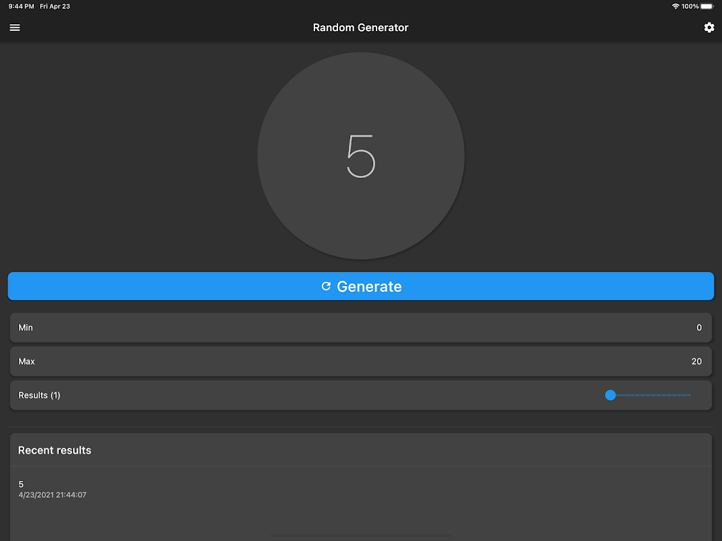Click the Results count slider handle

[x=610, y=395]
